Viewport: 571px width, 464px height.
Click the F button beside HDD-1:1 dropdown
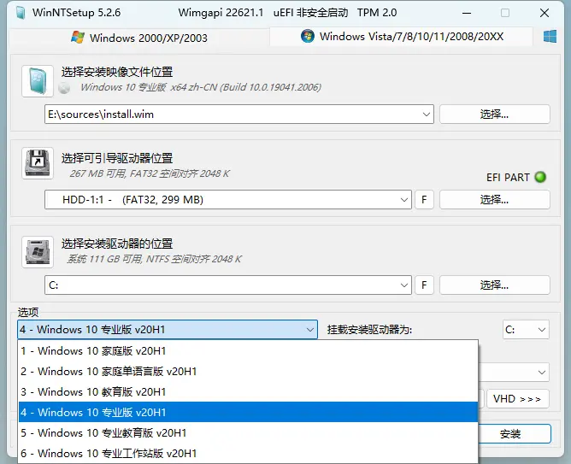424,199
